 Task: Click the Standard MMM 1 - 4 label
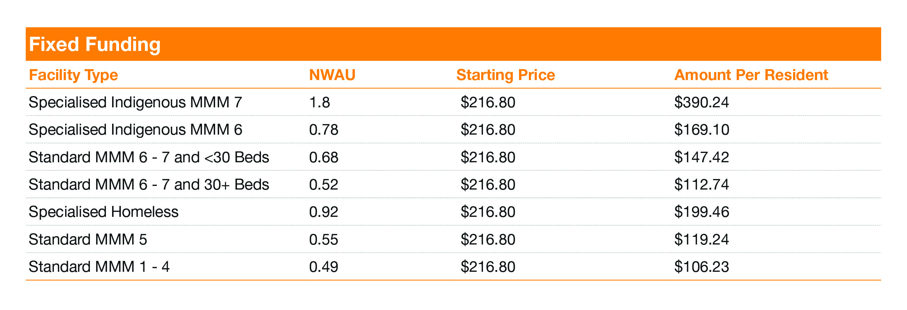pos(99,267)
